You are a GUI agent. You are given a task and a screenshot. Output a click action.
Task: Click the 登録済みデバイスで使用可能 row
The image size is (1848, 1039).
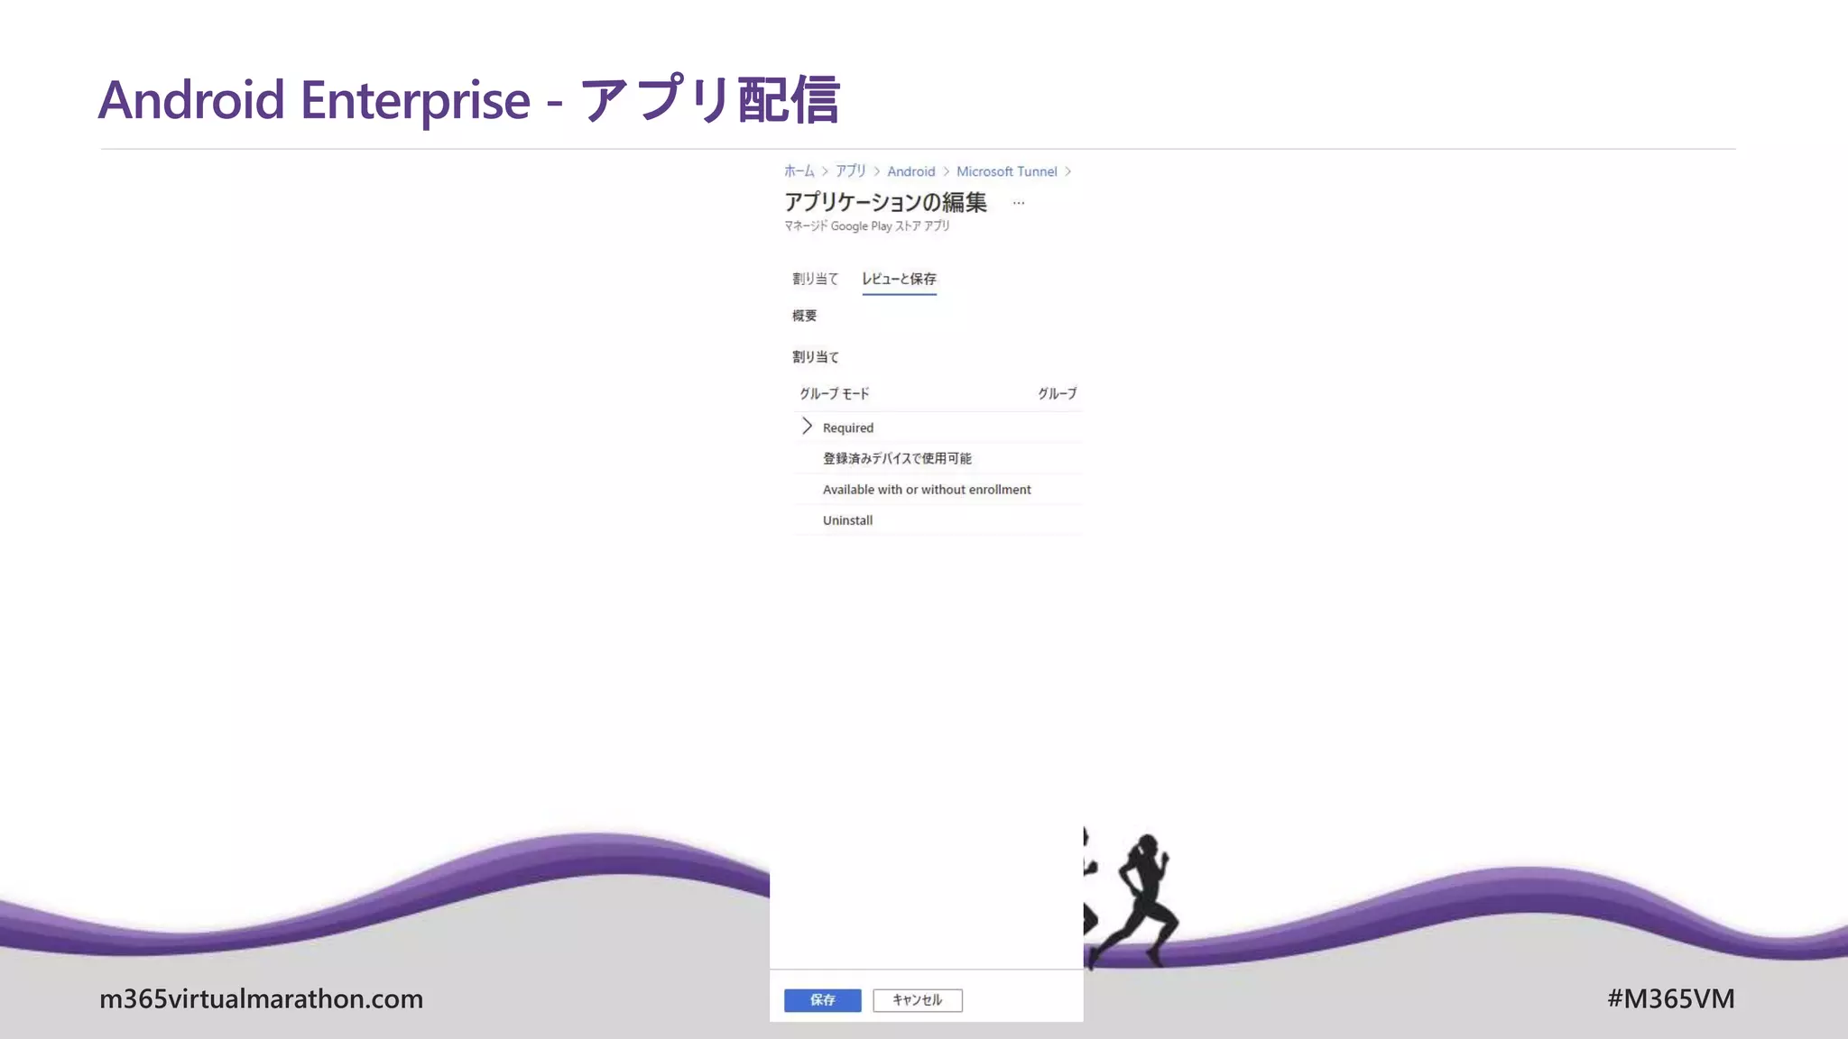(938, 458)
